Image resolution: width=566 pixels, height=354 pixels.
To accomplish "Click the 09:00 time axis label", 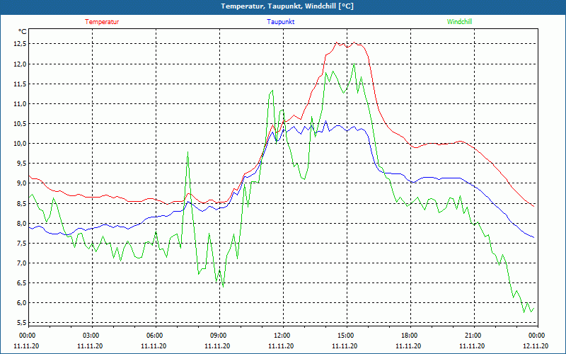I will [219, 336].
